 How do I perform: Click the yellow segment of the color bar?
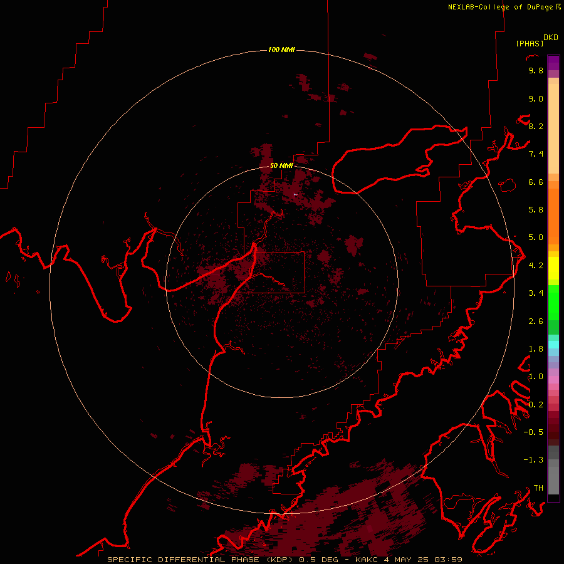[x=553, y=268]
